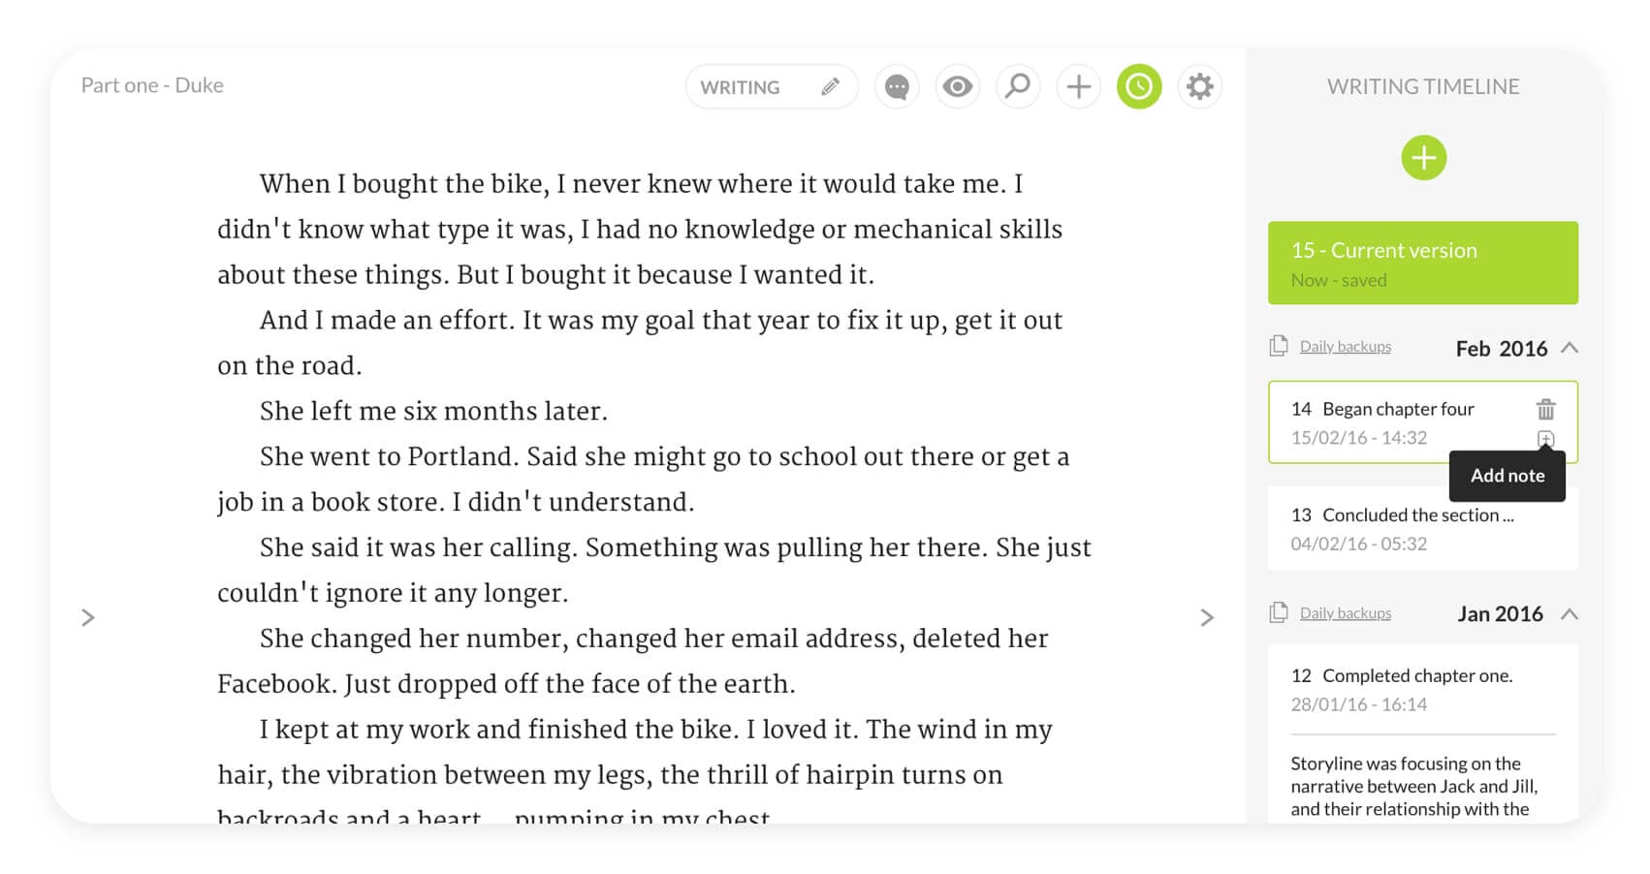Click the Part one - Duke title
Screen dimensions: 1650x874
coord(152,85)
